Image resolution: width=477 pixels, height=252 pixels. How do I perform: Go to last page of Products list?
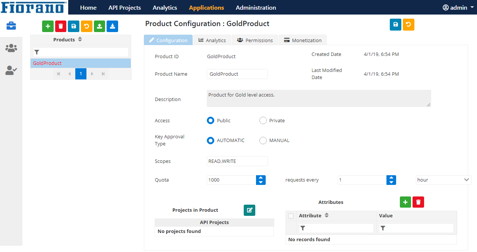(x=103, y=74)
